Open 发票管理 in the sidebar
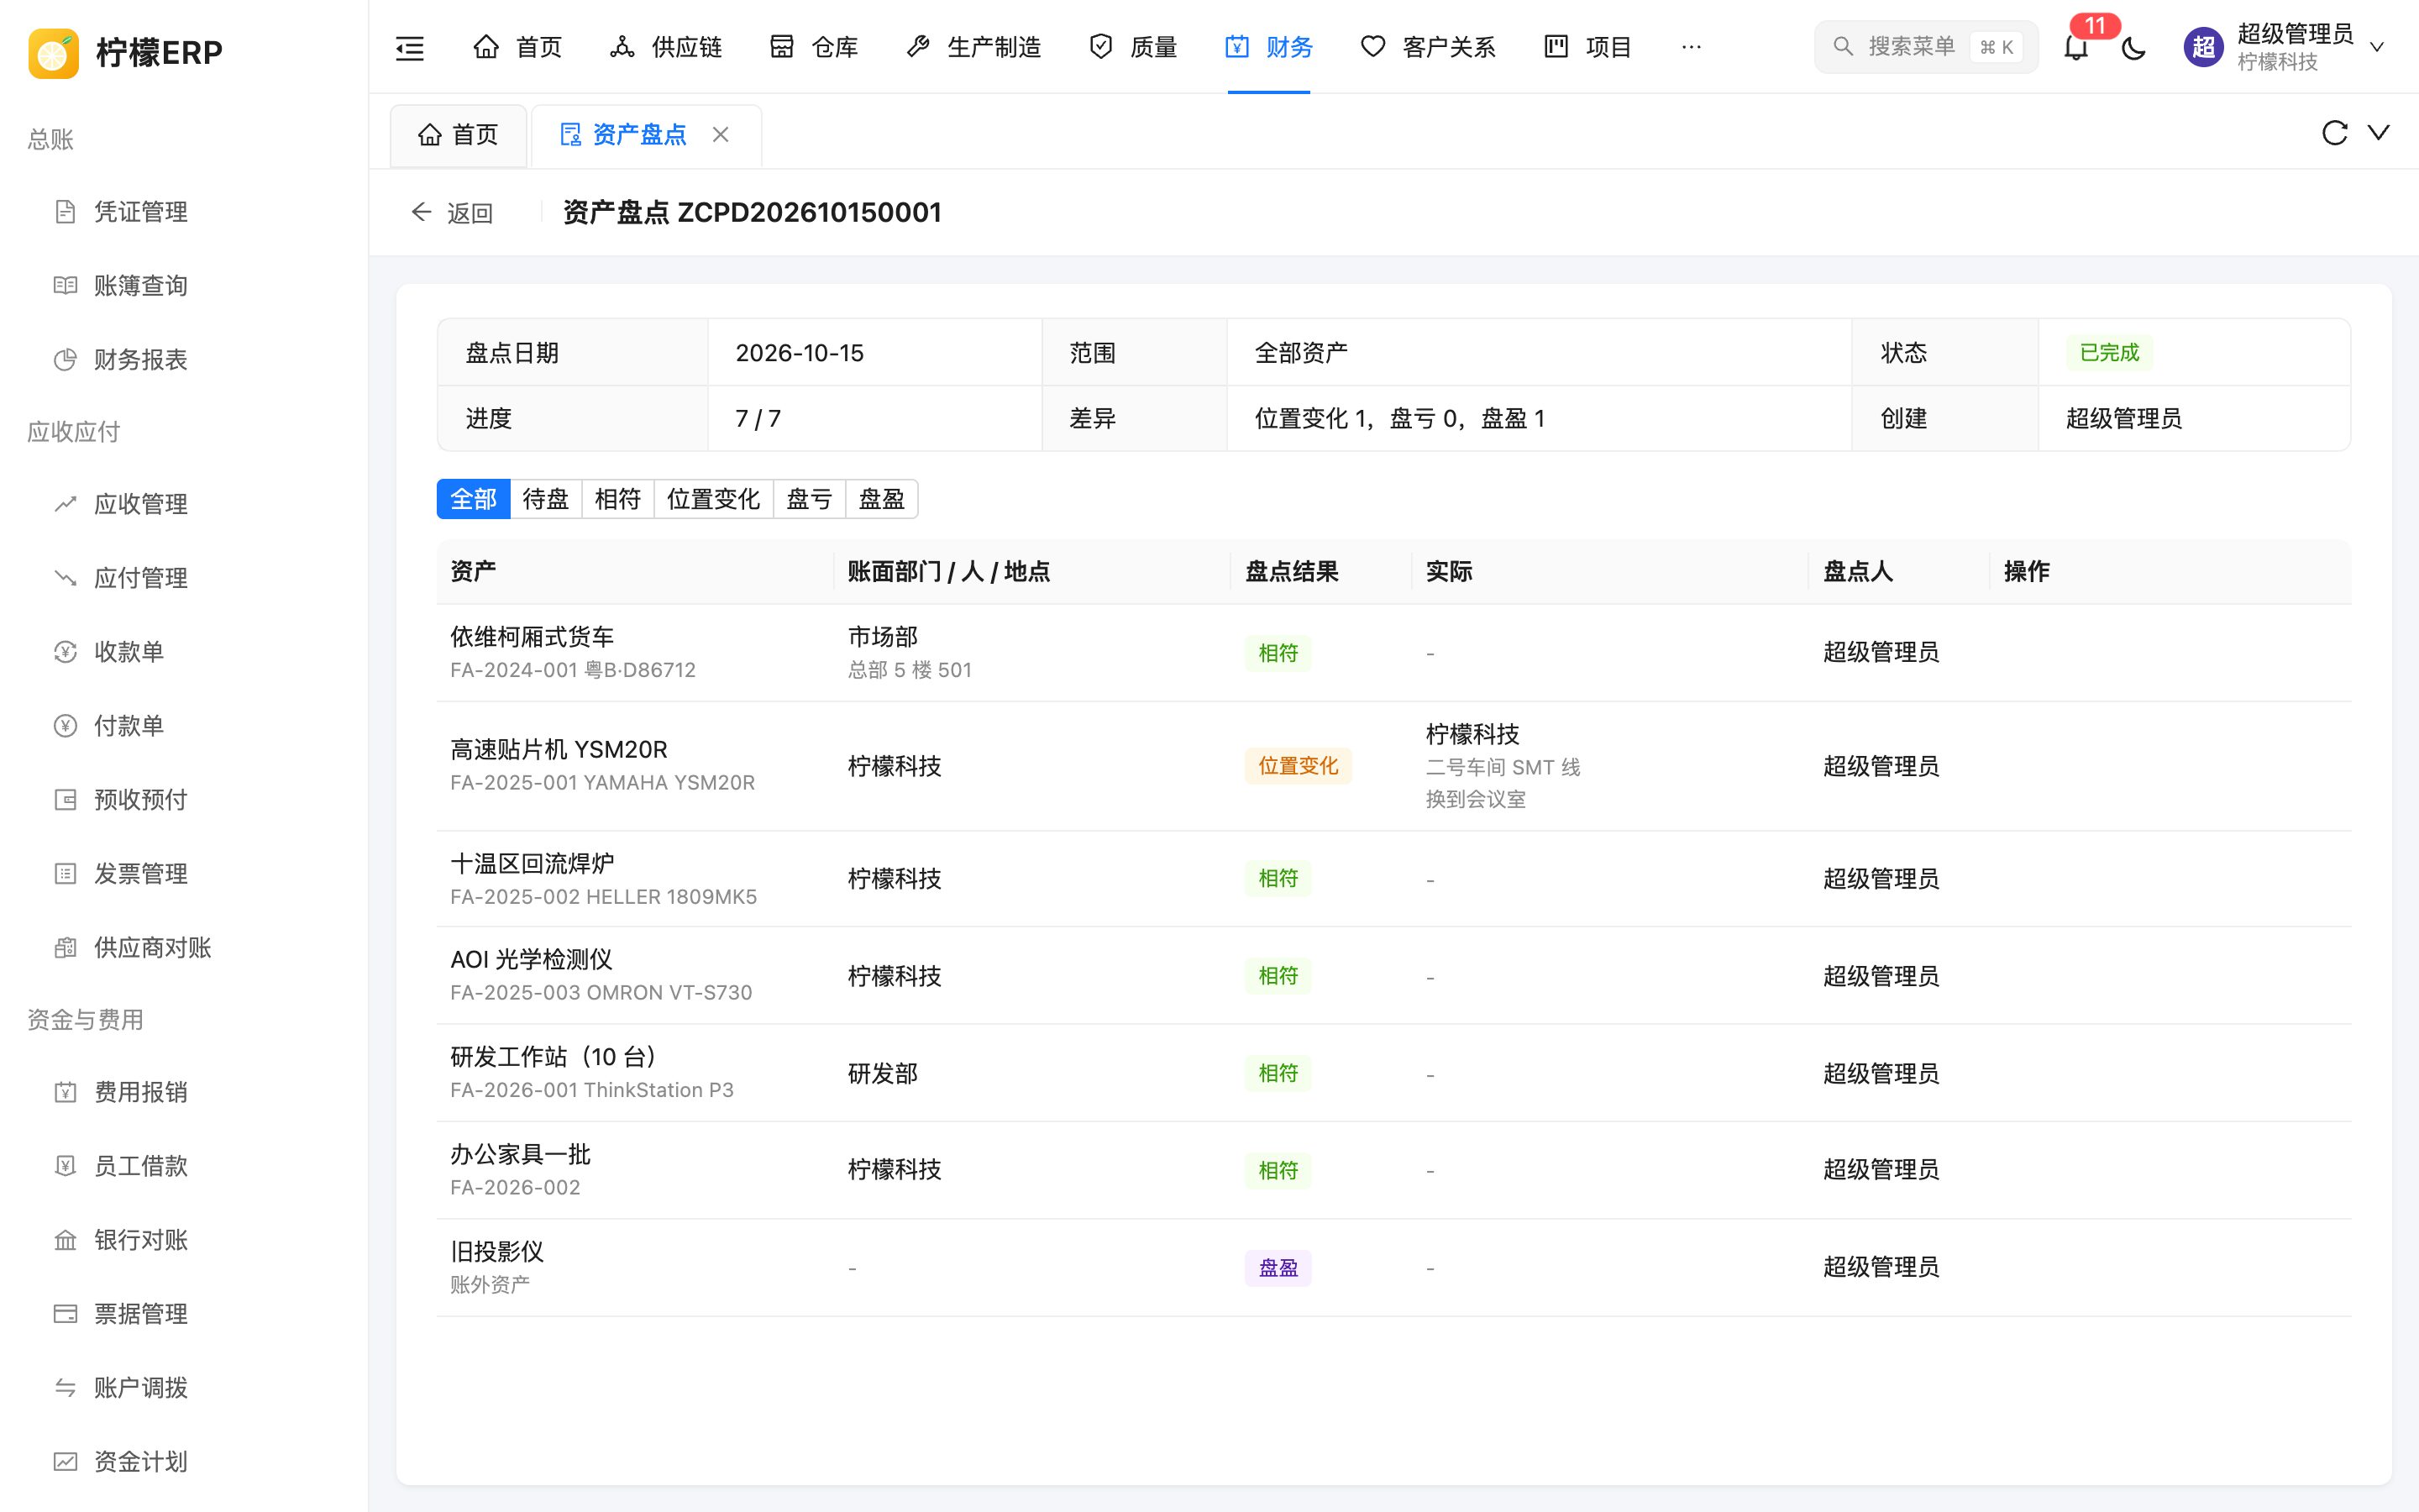Image resolution: width=2419 pixels, height=1512 pixels. tap(184, 874)
